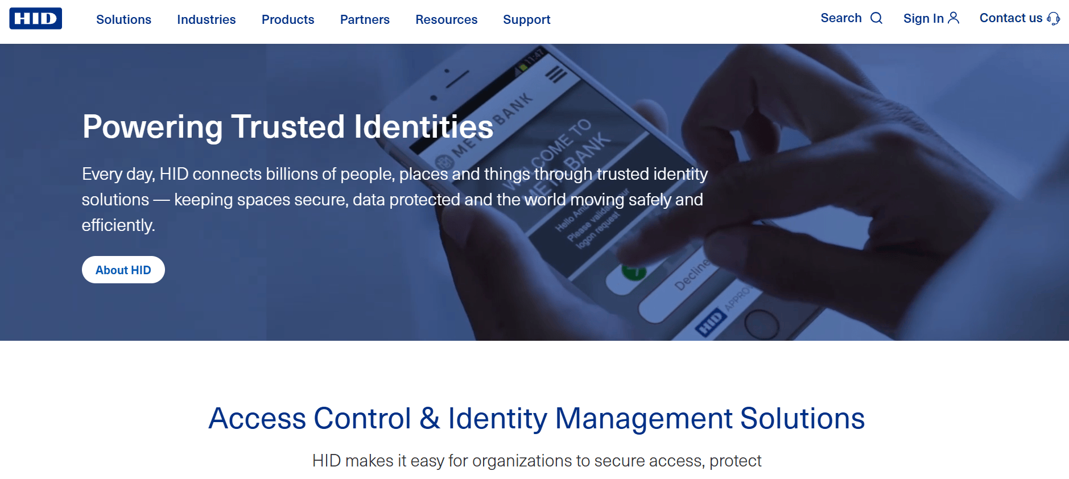Screen dimensions: 1069x479
Task: Click the magnifying glass search icon
Action: click(877, 18)
